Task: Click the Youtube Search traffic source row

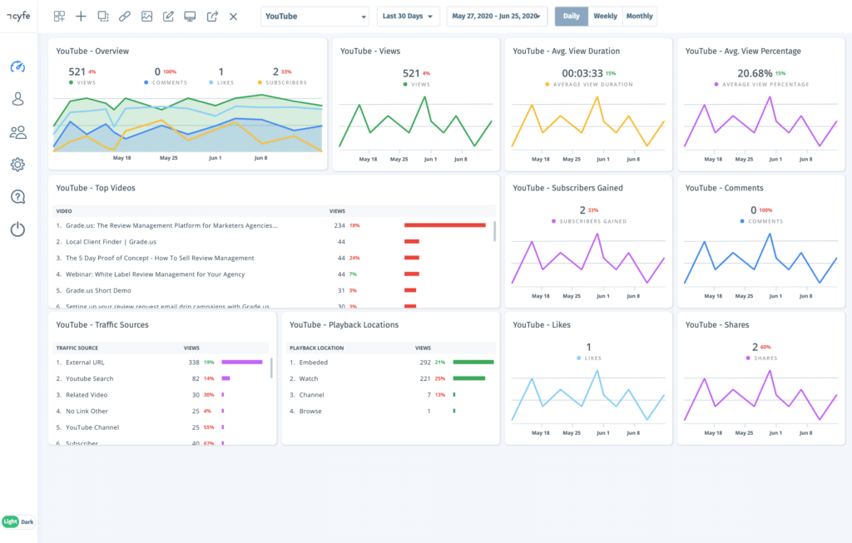Action: 161,378
